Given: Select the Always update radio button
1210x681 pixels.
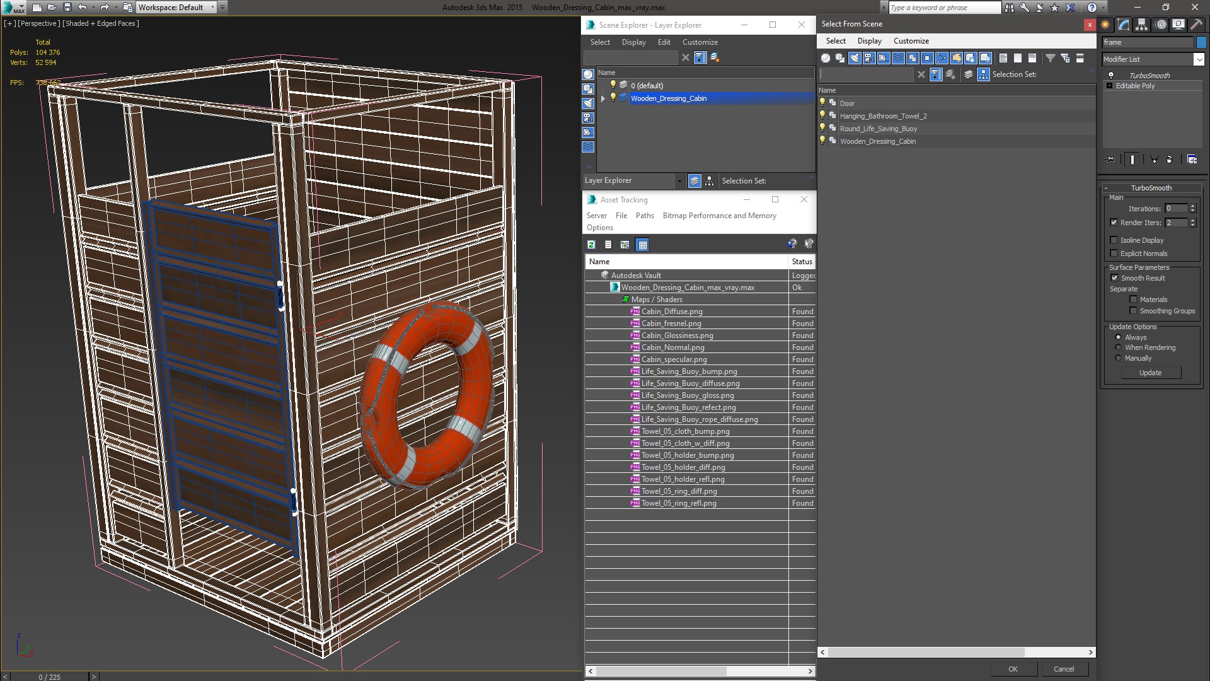Looking at the screenshot, I should [1119, 337].
